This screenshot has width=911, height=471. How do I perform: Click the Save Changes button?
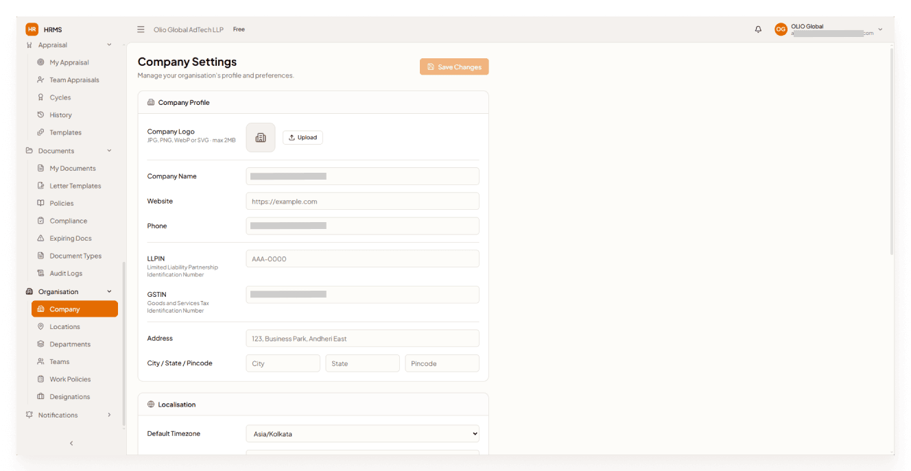pyautogui.click(x=454, y=67)
